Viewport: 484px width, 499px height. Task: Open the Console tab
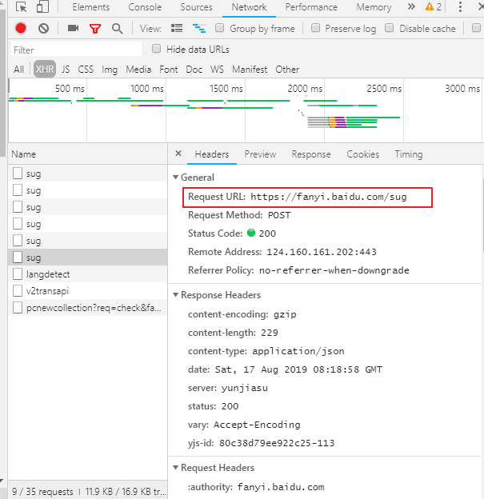[145, 7]
